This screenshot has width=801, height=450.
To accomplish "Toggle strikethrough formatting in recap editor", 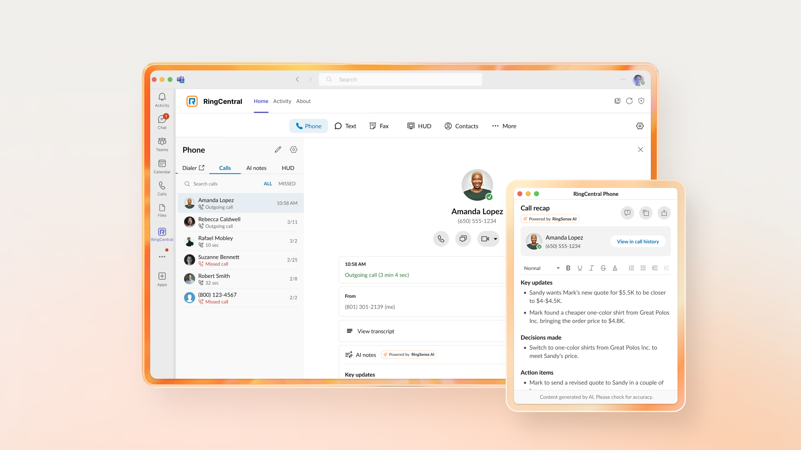I will [603, 268].
